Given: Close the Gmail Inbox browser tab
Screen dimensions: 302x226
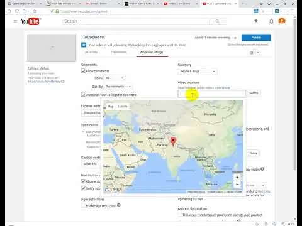Looking at the screenshot, I should coord(119,4).
